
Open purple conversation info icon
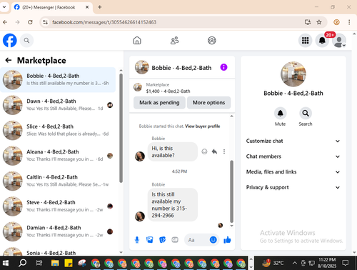[223, 67]
